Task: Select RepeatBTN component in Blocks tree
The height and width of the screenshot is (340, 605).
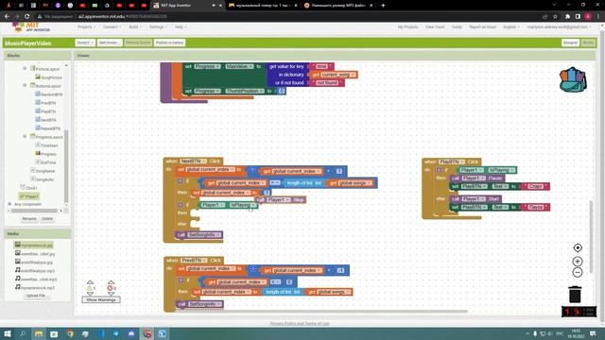Action: pos(50,128)
